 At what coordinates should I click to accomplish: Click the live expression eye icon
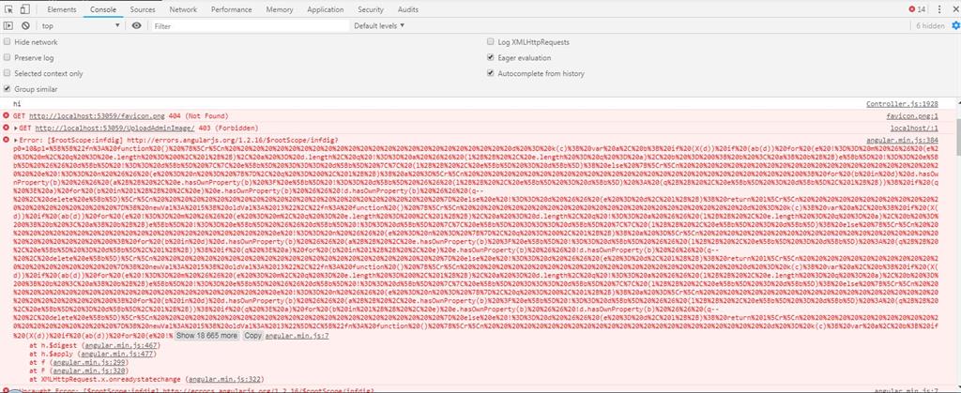point(137,25)
